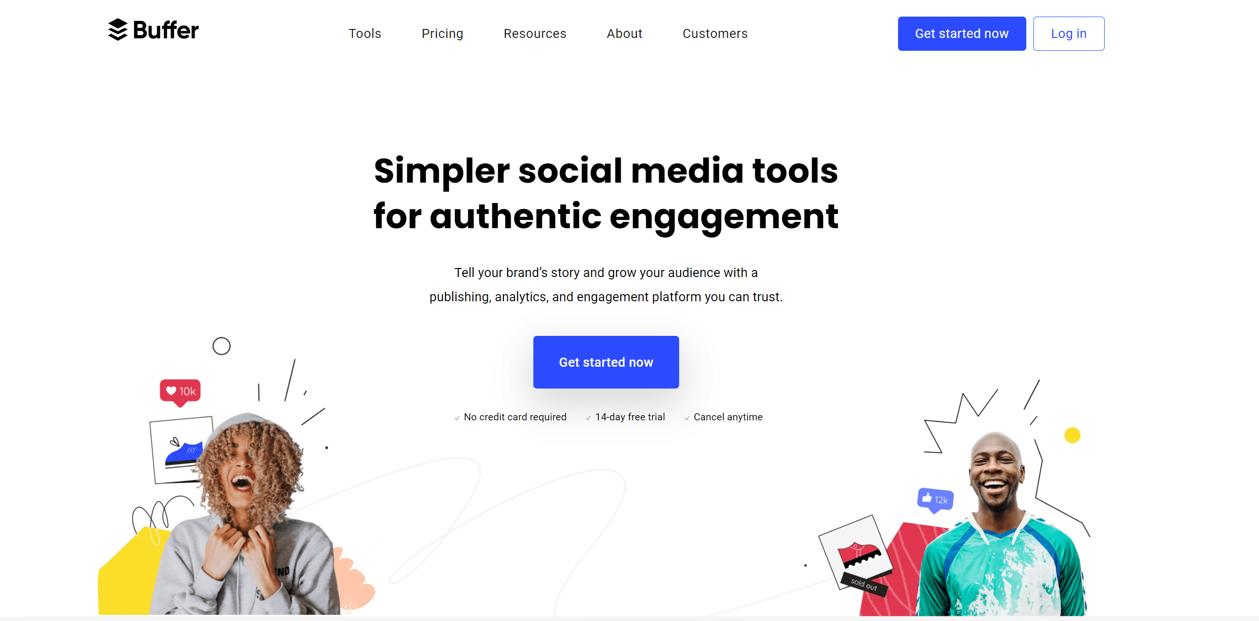Click the Log in button top right
The width and height of the screenshot is (1259, 621).
(x=1068, y=34)
